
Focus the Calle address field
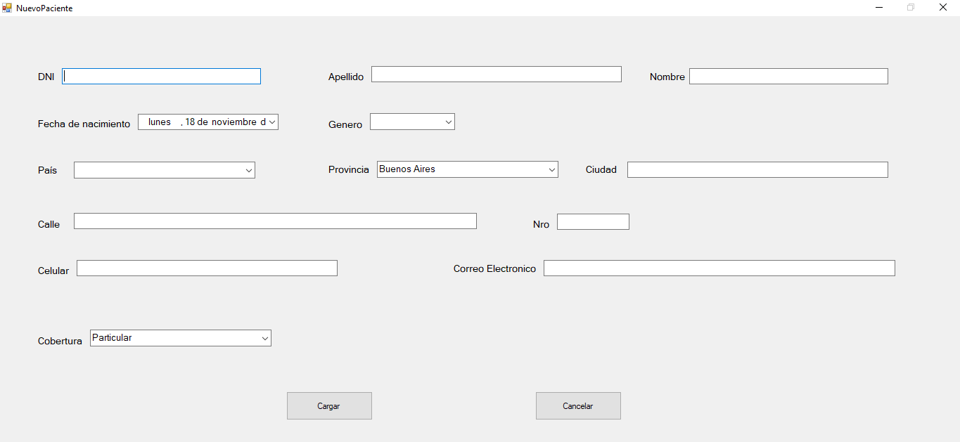(x=275, y=221)
